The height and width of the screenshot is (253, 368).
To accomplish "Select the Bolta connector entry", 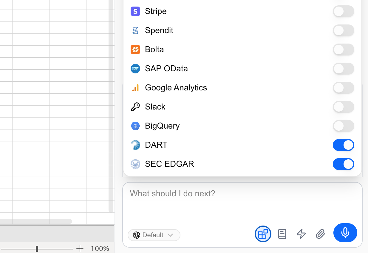I will [242, 50].
